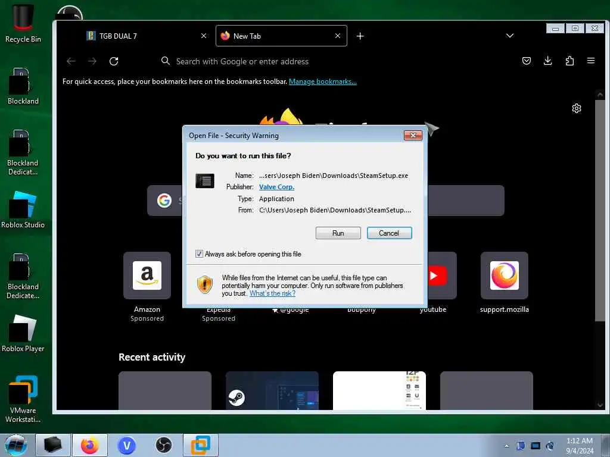Viewport: 610px width, 457px height.
Task: Select the Blockland desktop shortcut
Action: point(23,86)
